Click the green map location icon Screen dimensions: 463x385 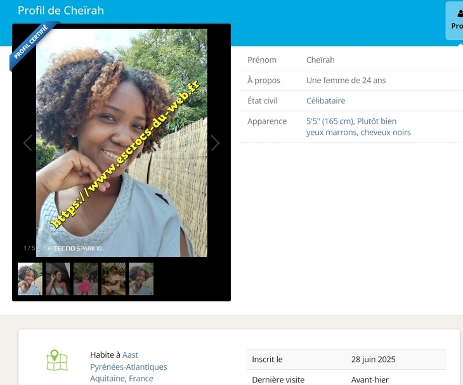click(x=57, y=360)
